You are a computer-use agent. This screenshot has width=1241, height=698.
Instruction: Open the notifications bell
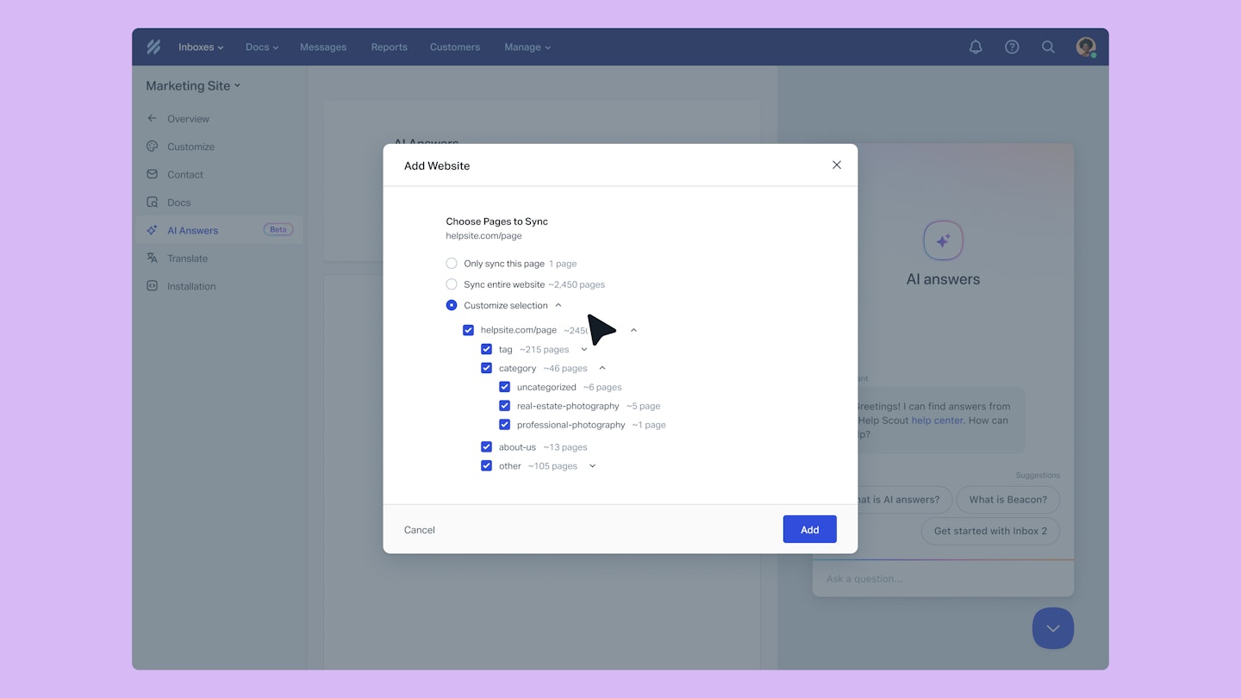coord(976,47)
